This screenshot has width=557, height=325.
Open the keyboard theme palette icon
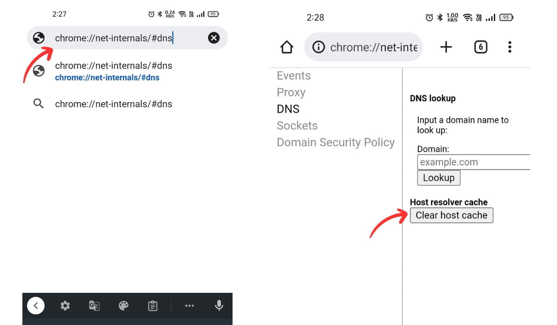pyautogui.click(x=123, y=305)
